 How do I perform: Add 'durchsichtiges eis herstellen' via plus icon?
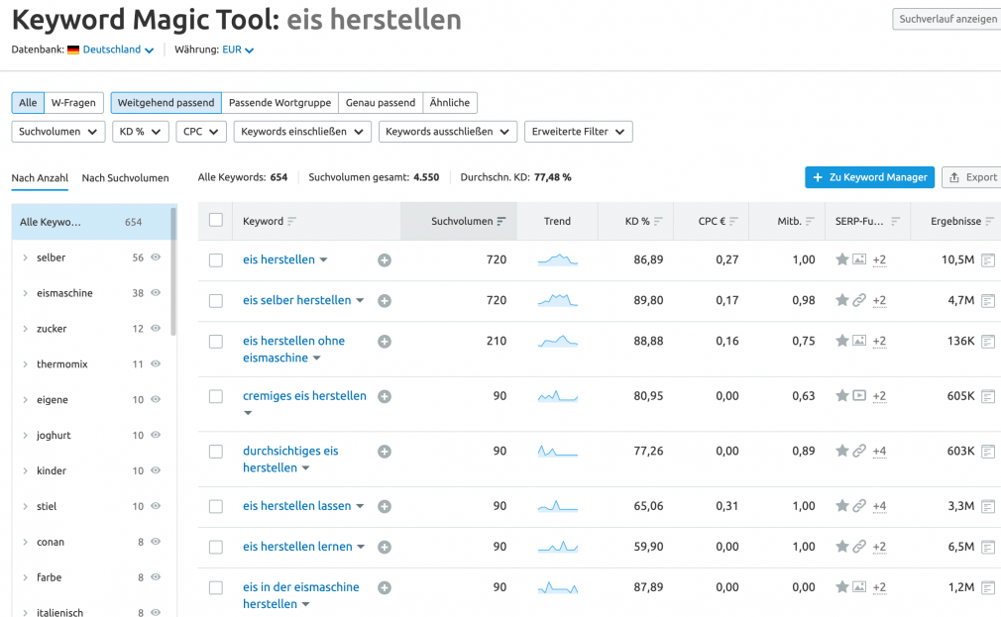point(385,452)
